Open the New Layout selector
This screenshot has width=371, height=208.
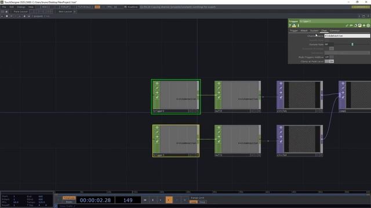(x=65, y=12)
